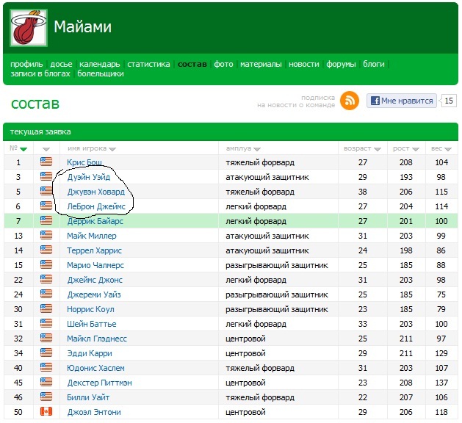Image resolution: width=462 pixels, height=423 pixels.
Task: Click the US flag next to Крис Бош
Action: [47, 162]
